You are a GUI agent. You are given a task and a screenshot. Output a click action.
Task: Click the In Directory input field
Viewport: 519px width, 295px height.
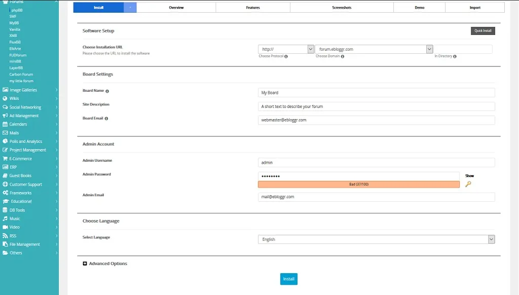(463, 49)
